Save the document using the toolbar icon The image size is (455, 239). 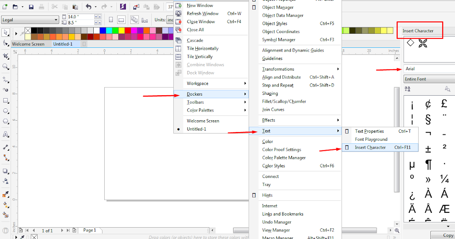[x=31, y=6]
